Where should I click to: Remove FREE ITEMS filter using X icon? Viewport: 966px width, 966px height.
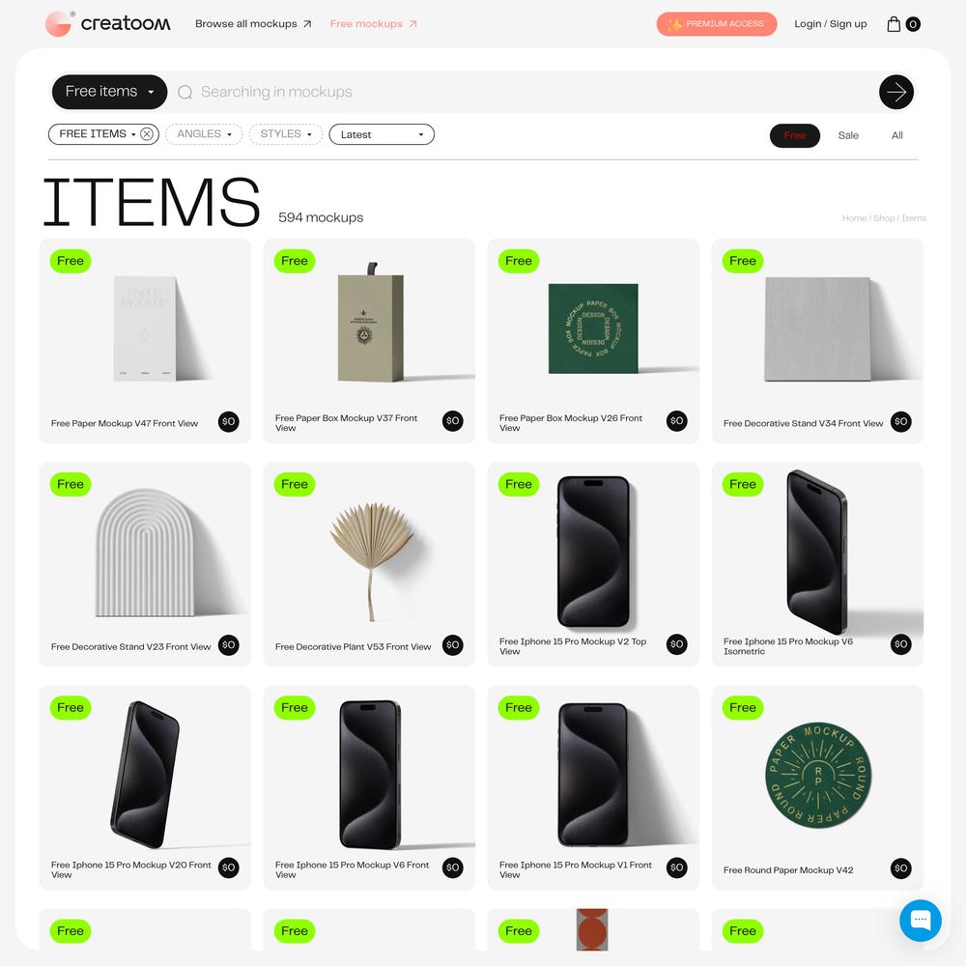147,134
